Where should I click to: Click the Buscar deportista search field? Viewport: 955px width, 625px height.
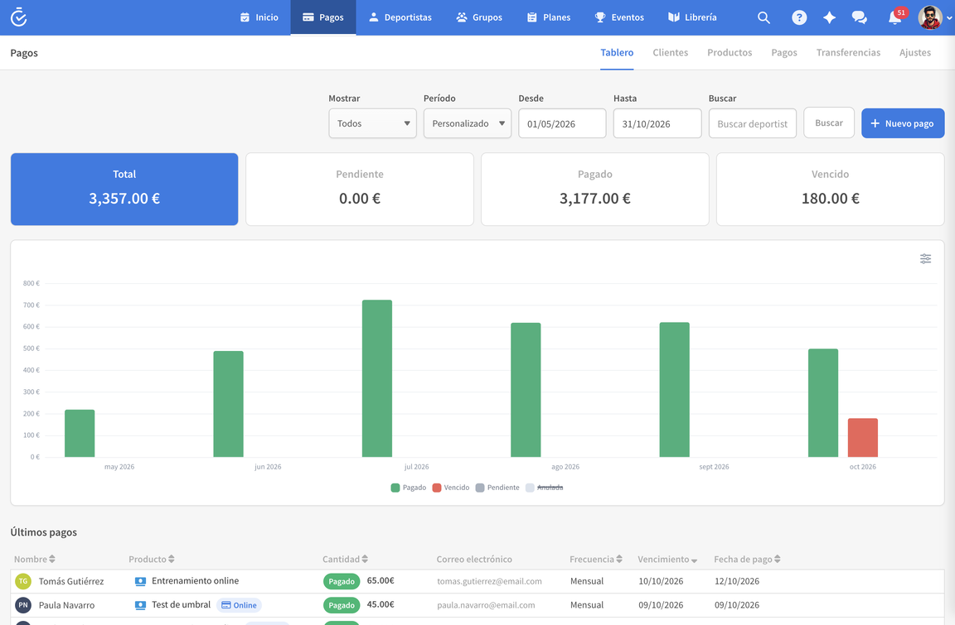click(752, 123)
